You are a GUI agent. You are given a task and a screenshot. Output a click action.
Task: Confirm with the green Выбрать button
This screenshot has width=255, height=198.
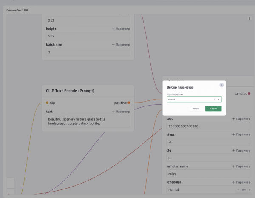click(x=213, y=109)
